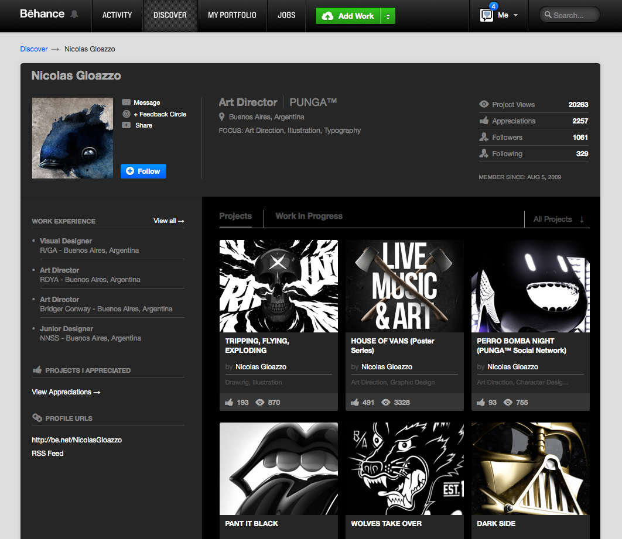Screen dimensions: 622x539
Task: Click the Followers person icon
Action: 484,137
